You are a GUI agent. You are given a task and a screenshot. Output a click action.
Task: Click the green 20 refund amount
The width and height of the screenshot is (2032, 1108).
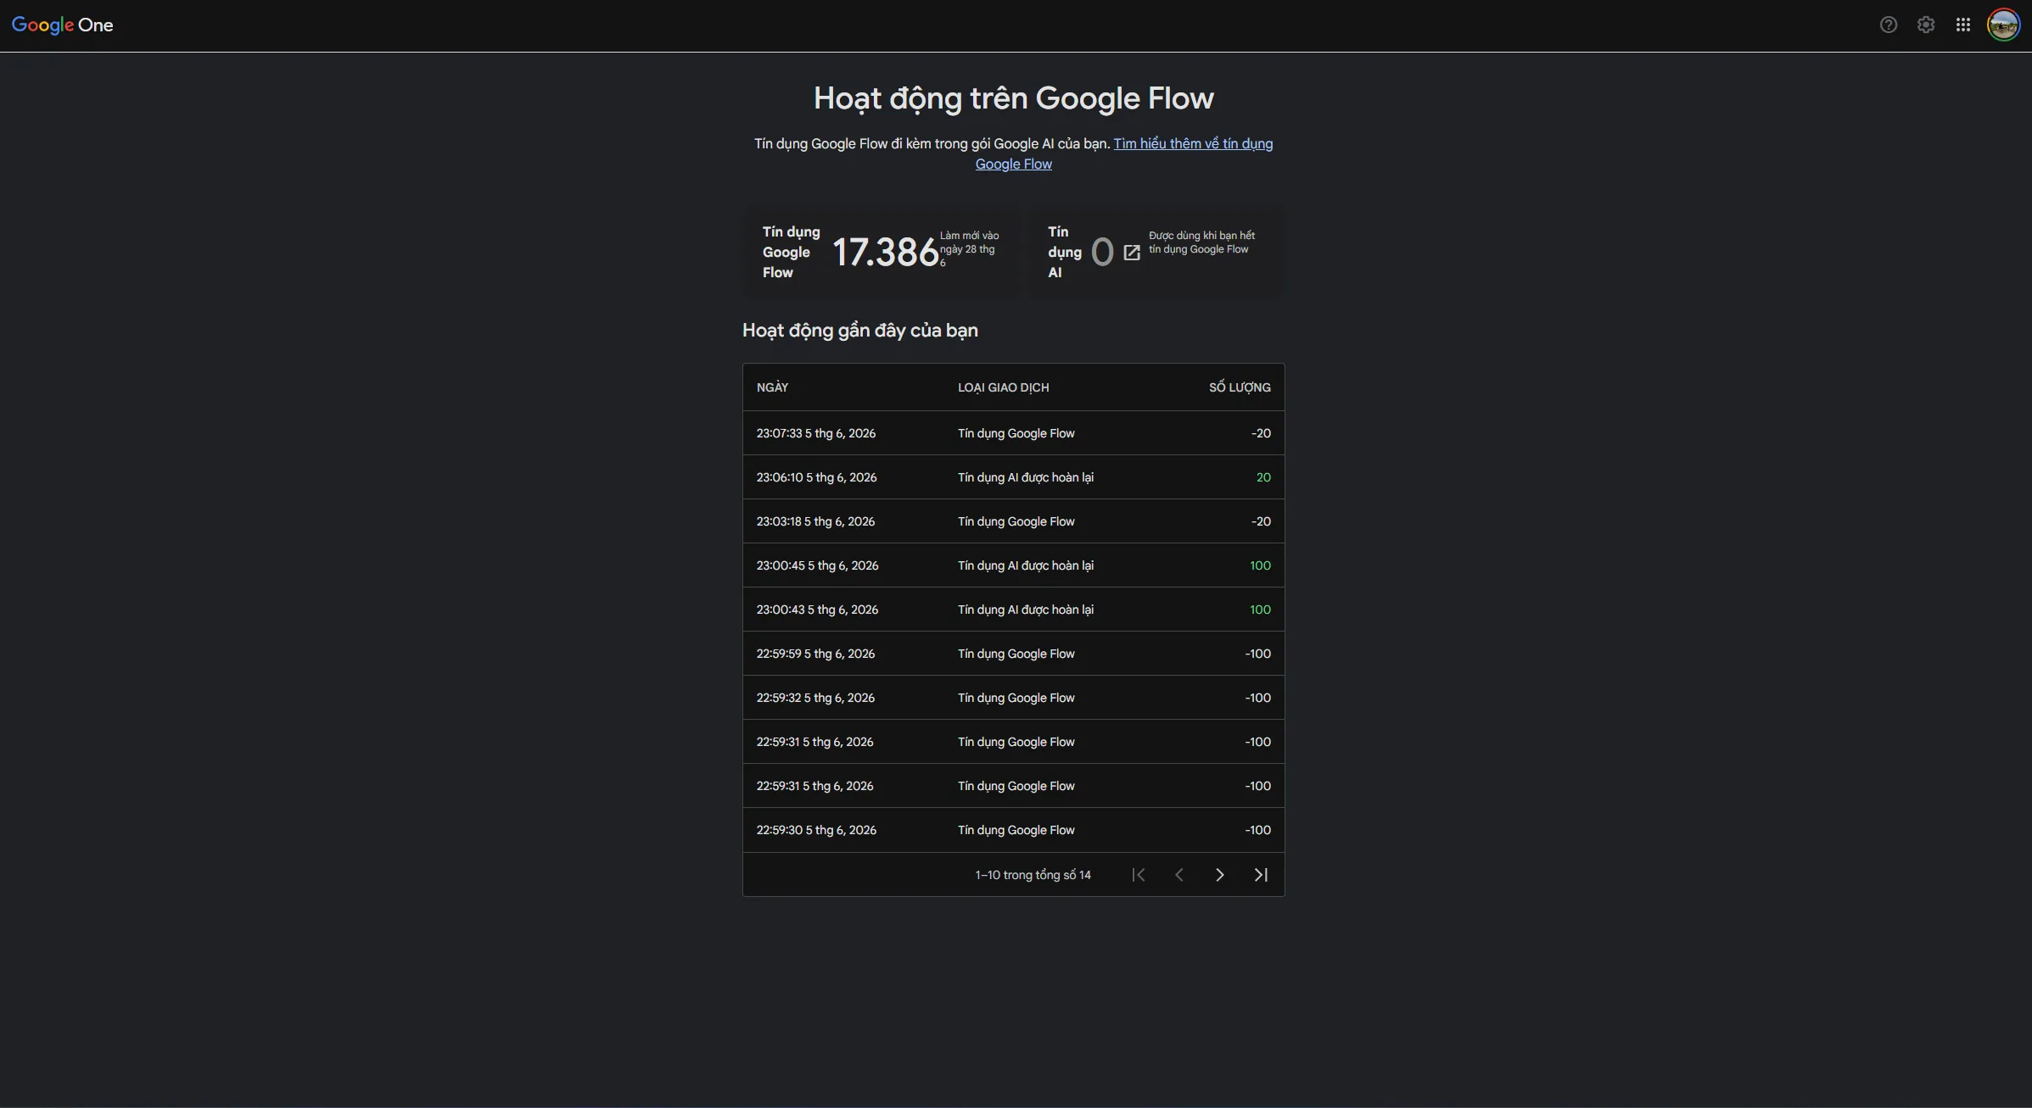[1263, 477]
